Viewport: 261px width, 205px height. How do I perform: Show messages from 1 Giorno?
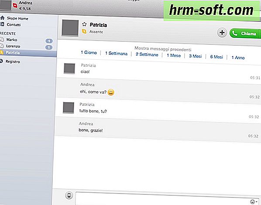pos(89,52)
